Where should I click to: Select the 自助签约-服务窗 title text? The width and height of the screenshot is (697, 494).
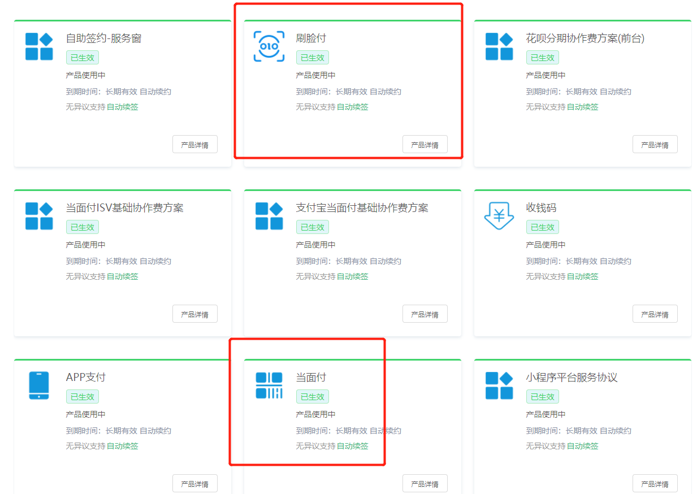pos(103,38)
